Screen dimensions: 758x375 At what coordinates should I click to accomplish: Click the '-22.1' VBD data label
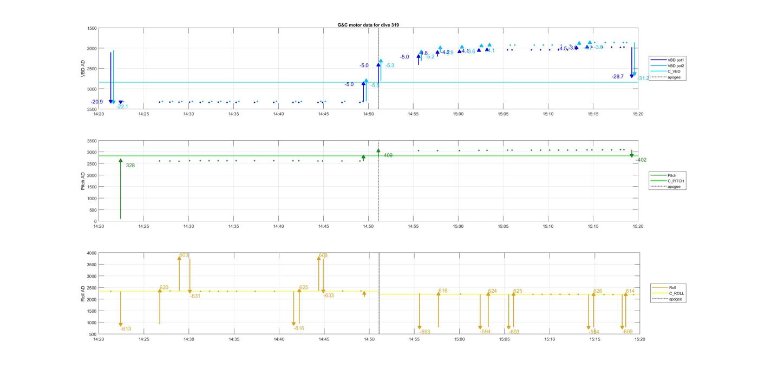tap(122, 107)
